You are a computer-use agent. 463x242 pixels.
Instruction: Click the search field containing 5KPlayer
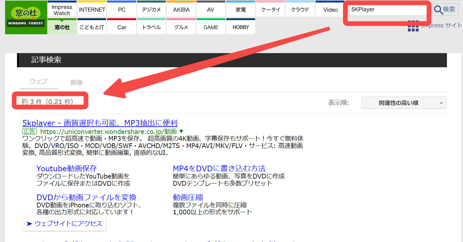[388, 10]
